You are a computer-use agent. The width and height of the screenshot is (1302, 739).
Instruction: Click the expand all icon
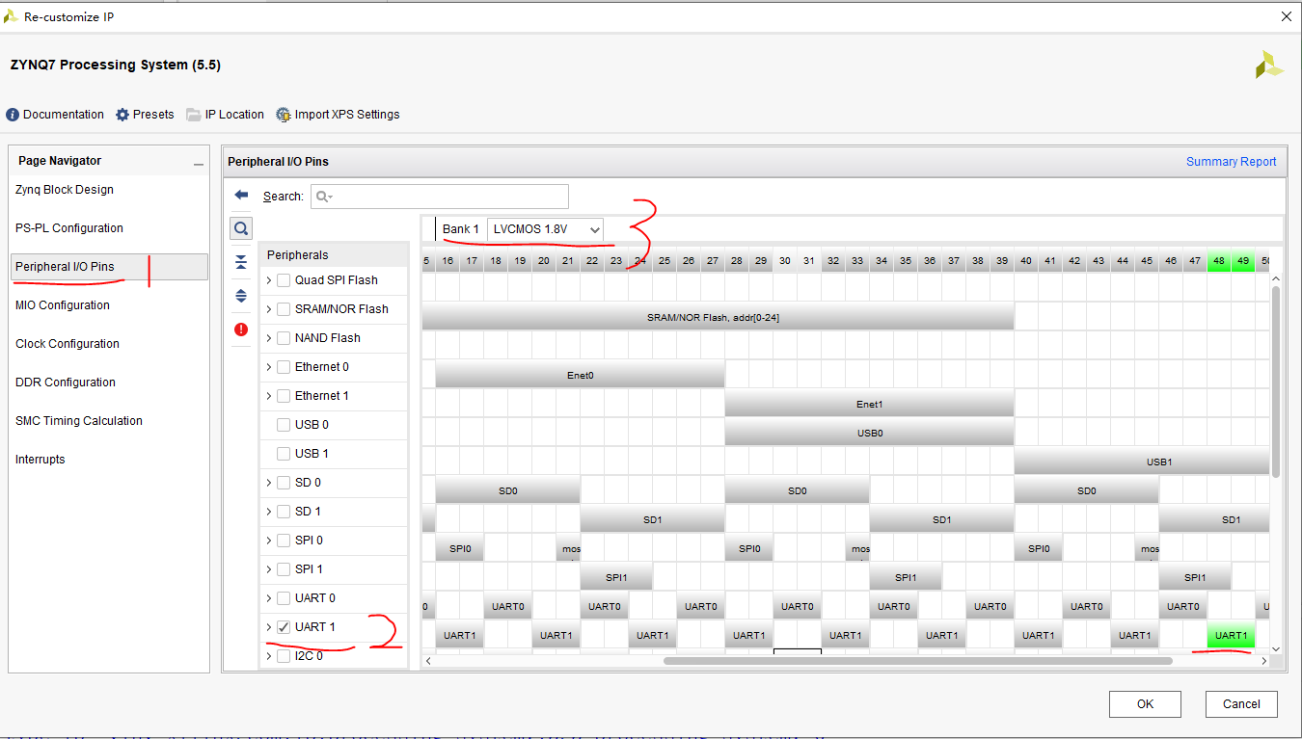click(x=241, y=296)
